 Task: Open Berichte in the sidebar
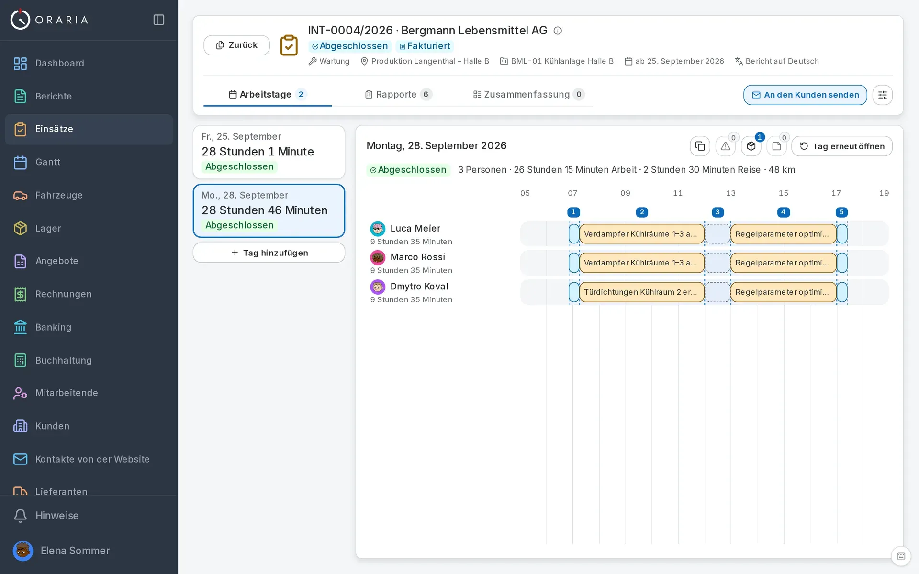pos(89,96)
